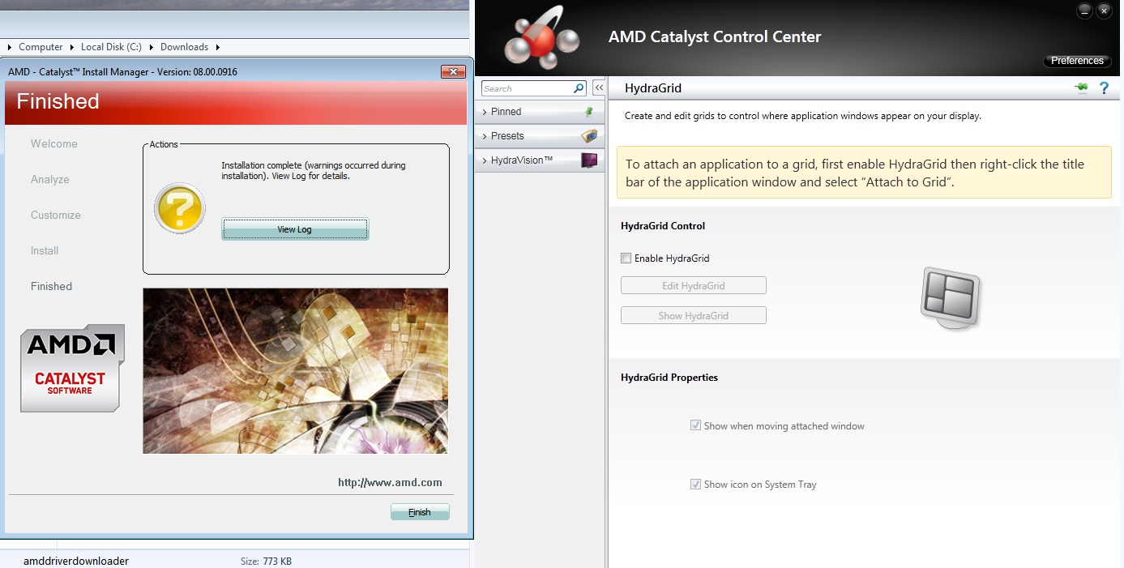Image resolution: width=1124 pixels, height=568 pixels.
Task: Close the Catalyst Install Manager window
Action: [x=454, y=71]
